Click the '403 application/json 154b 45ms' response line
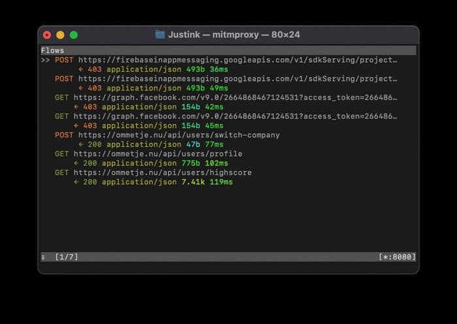This screenshot has width=457, height=324. [x=149, y=125]
